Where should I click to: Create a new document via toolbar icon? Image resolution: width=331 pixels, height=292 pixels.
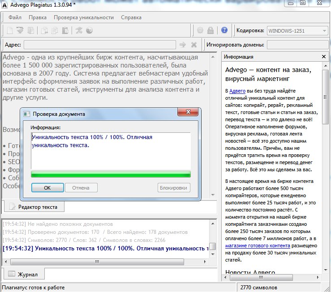[x=10, y=30]
